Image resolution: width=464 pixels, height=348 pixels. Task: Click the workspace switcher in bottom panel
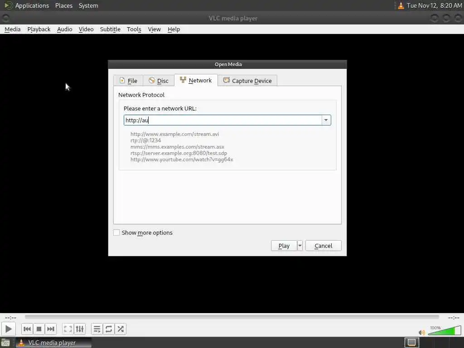[x=411, y=343]
